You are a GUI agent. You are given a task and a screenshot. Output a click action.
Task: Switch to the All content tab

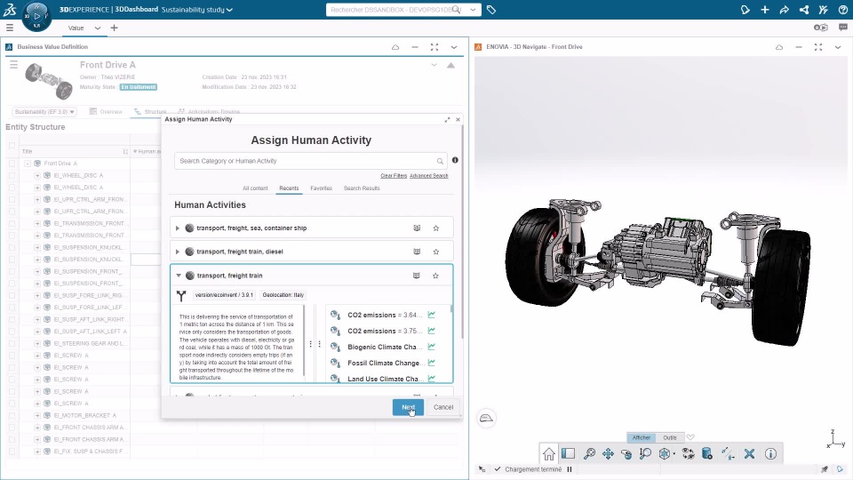[255, 188]
